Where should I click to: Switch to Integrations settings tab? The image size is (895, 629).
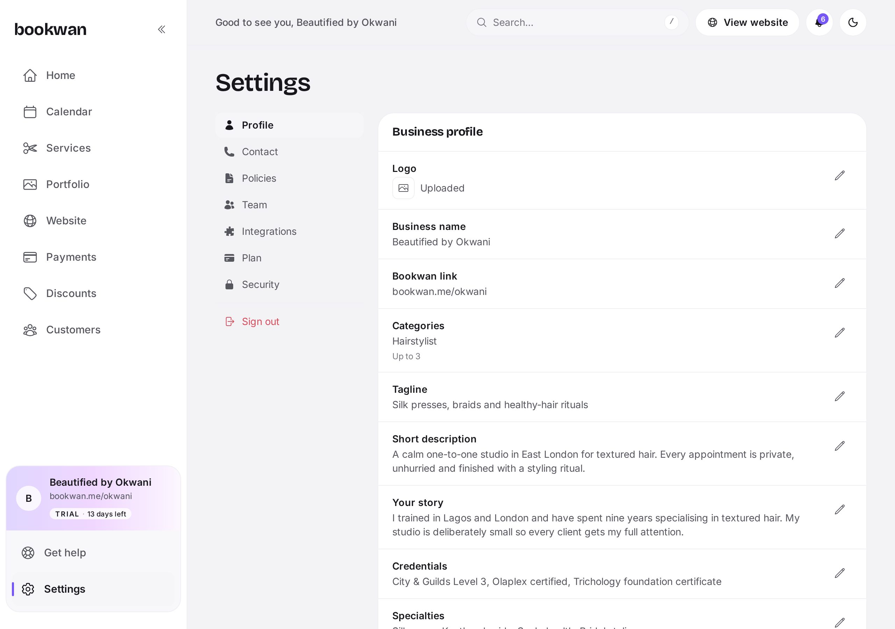point(289,231)
